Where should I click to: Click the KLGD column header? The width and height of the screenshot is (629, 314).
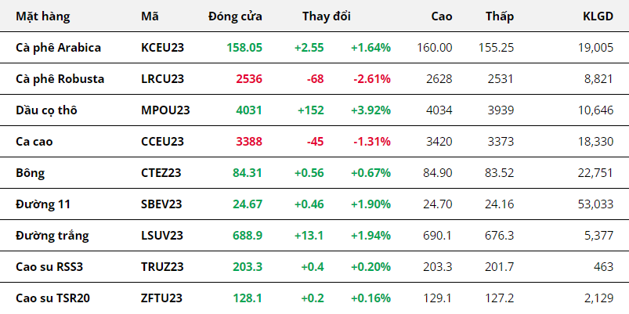(598, 16)
